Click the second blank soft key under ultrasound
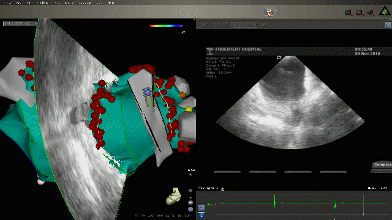The width and height of the screenshot is (392, 220). 263,172
